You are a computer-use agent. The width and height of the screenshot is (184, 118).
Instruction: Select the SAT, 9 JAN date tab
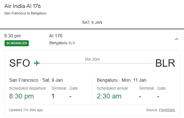click(x=92, y=23)
